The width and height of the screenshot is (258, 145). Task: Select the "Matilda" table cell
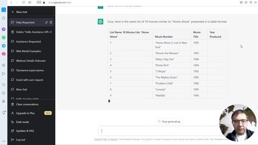coord(172,95)
